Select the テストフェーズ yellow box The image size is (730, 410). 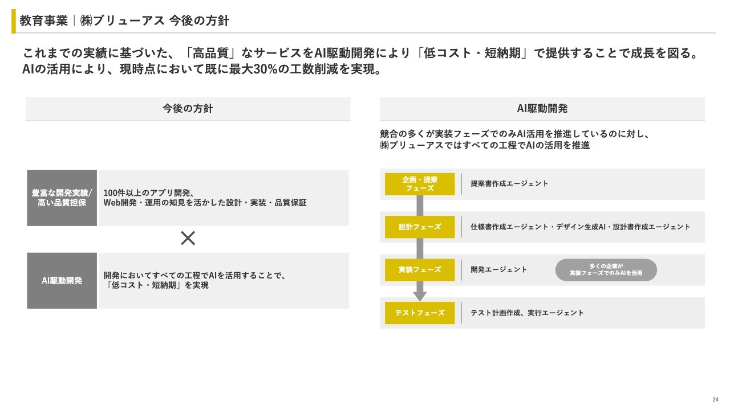[x=420, y=313]
